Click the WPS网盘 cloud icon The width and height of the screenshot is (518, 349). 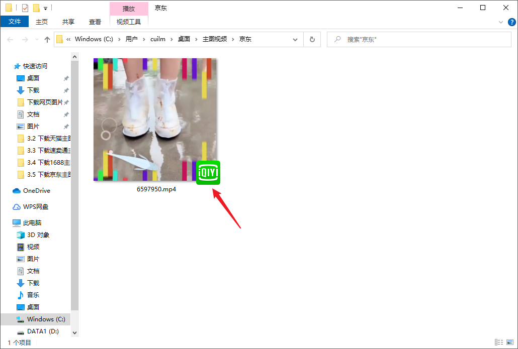tap(17, 207)
